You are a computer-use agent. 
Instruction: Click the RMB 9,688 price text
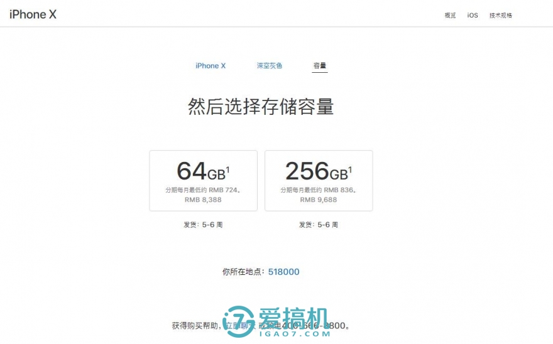coord(319,200)
